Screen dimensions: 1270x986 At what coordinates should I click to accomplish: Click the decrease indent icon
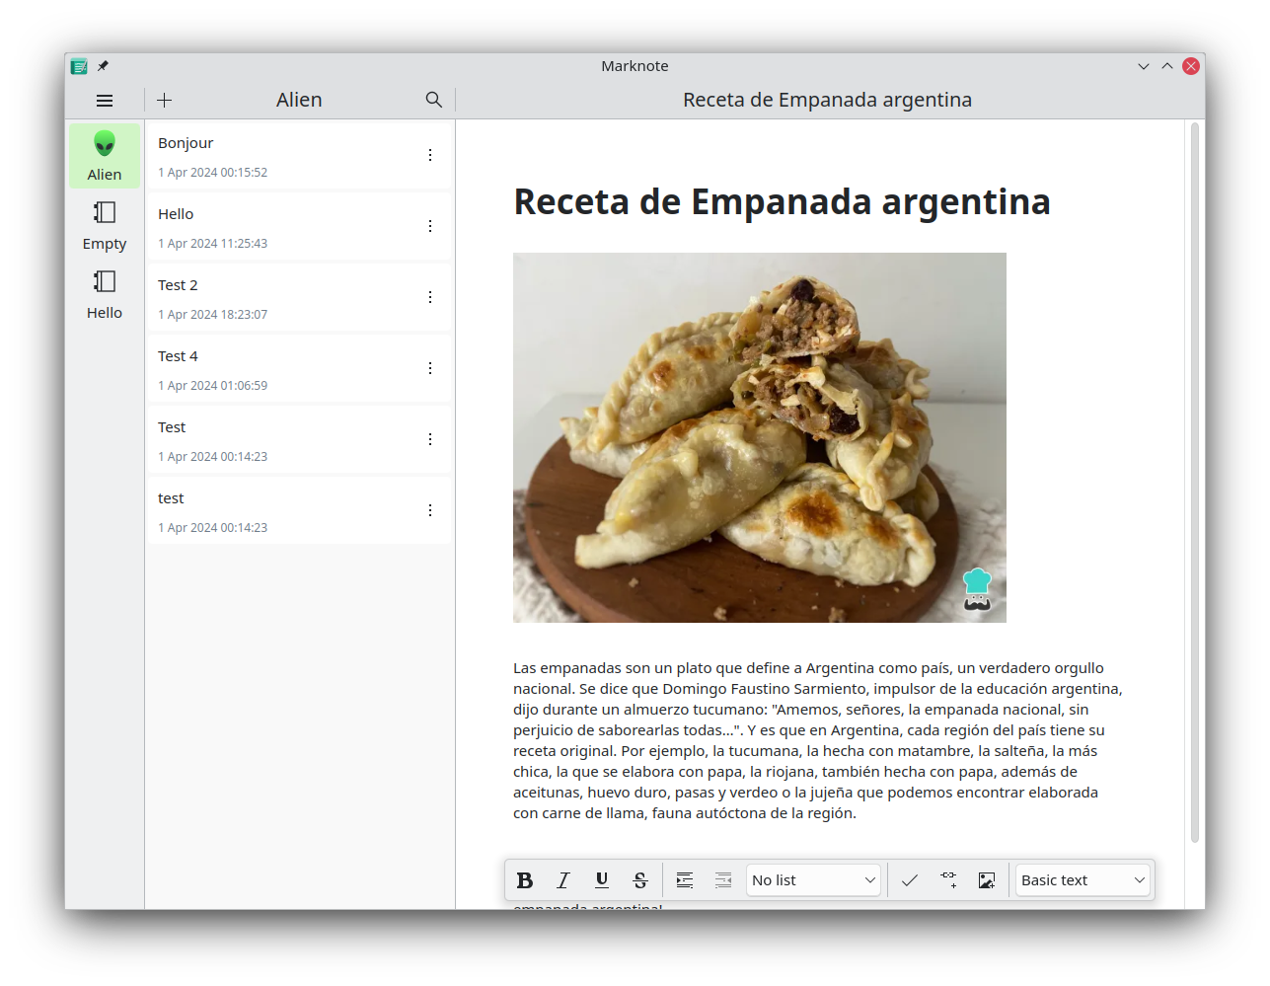pos(723,880)
